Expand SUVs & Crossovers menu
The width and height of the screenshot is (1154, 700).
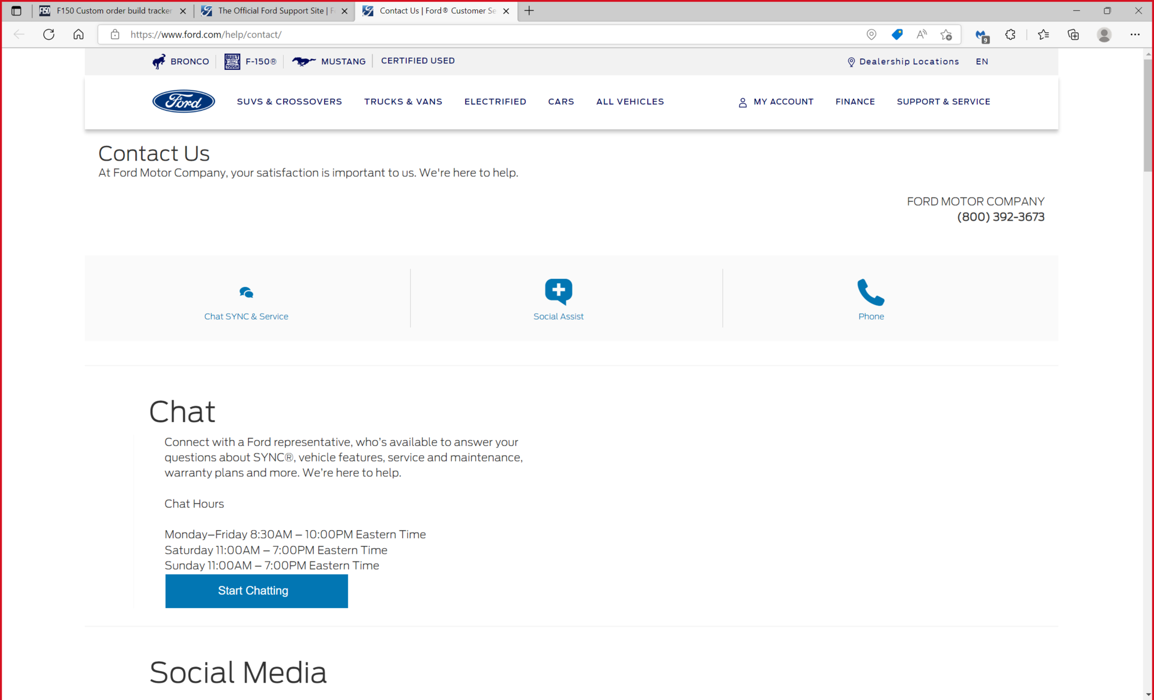click(289, 102)
